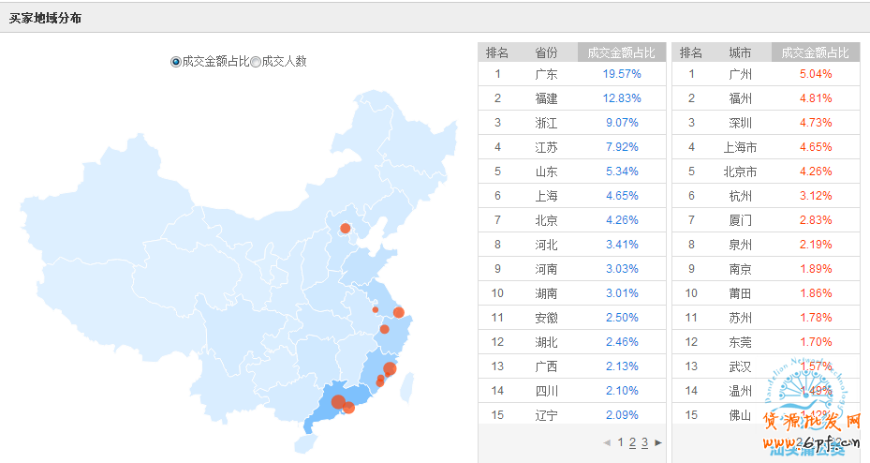Click the Fuzhou marker on the Fujian coast
870x463 pixels.
(x=390, y=369)
